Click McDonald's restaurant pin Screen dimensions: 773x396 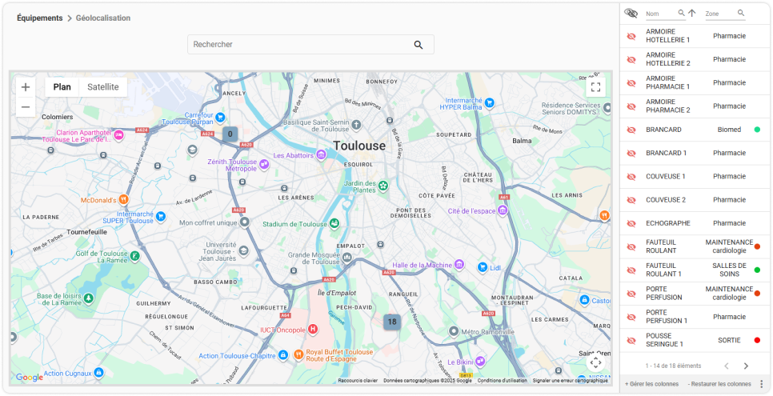tap(123, 200)
